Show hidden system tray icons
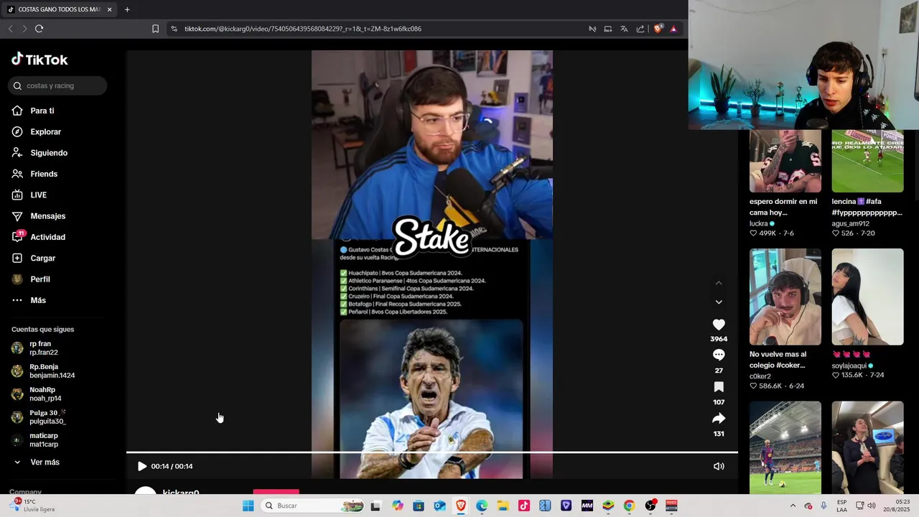This screenshot has height=517, width=919. (x=793, y=506)
